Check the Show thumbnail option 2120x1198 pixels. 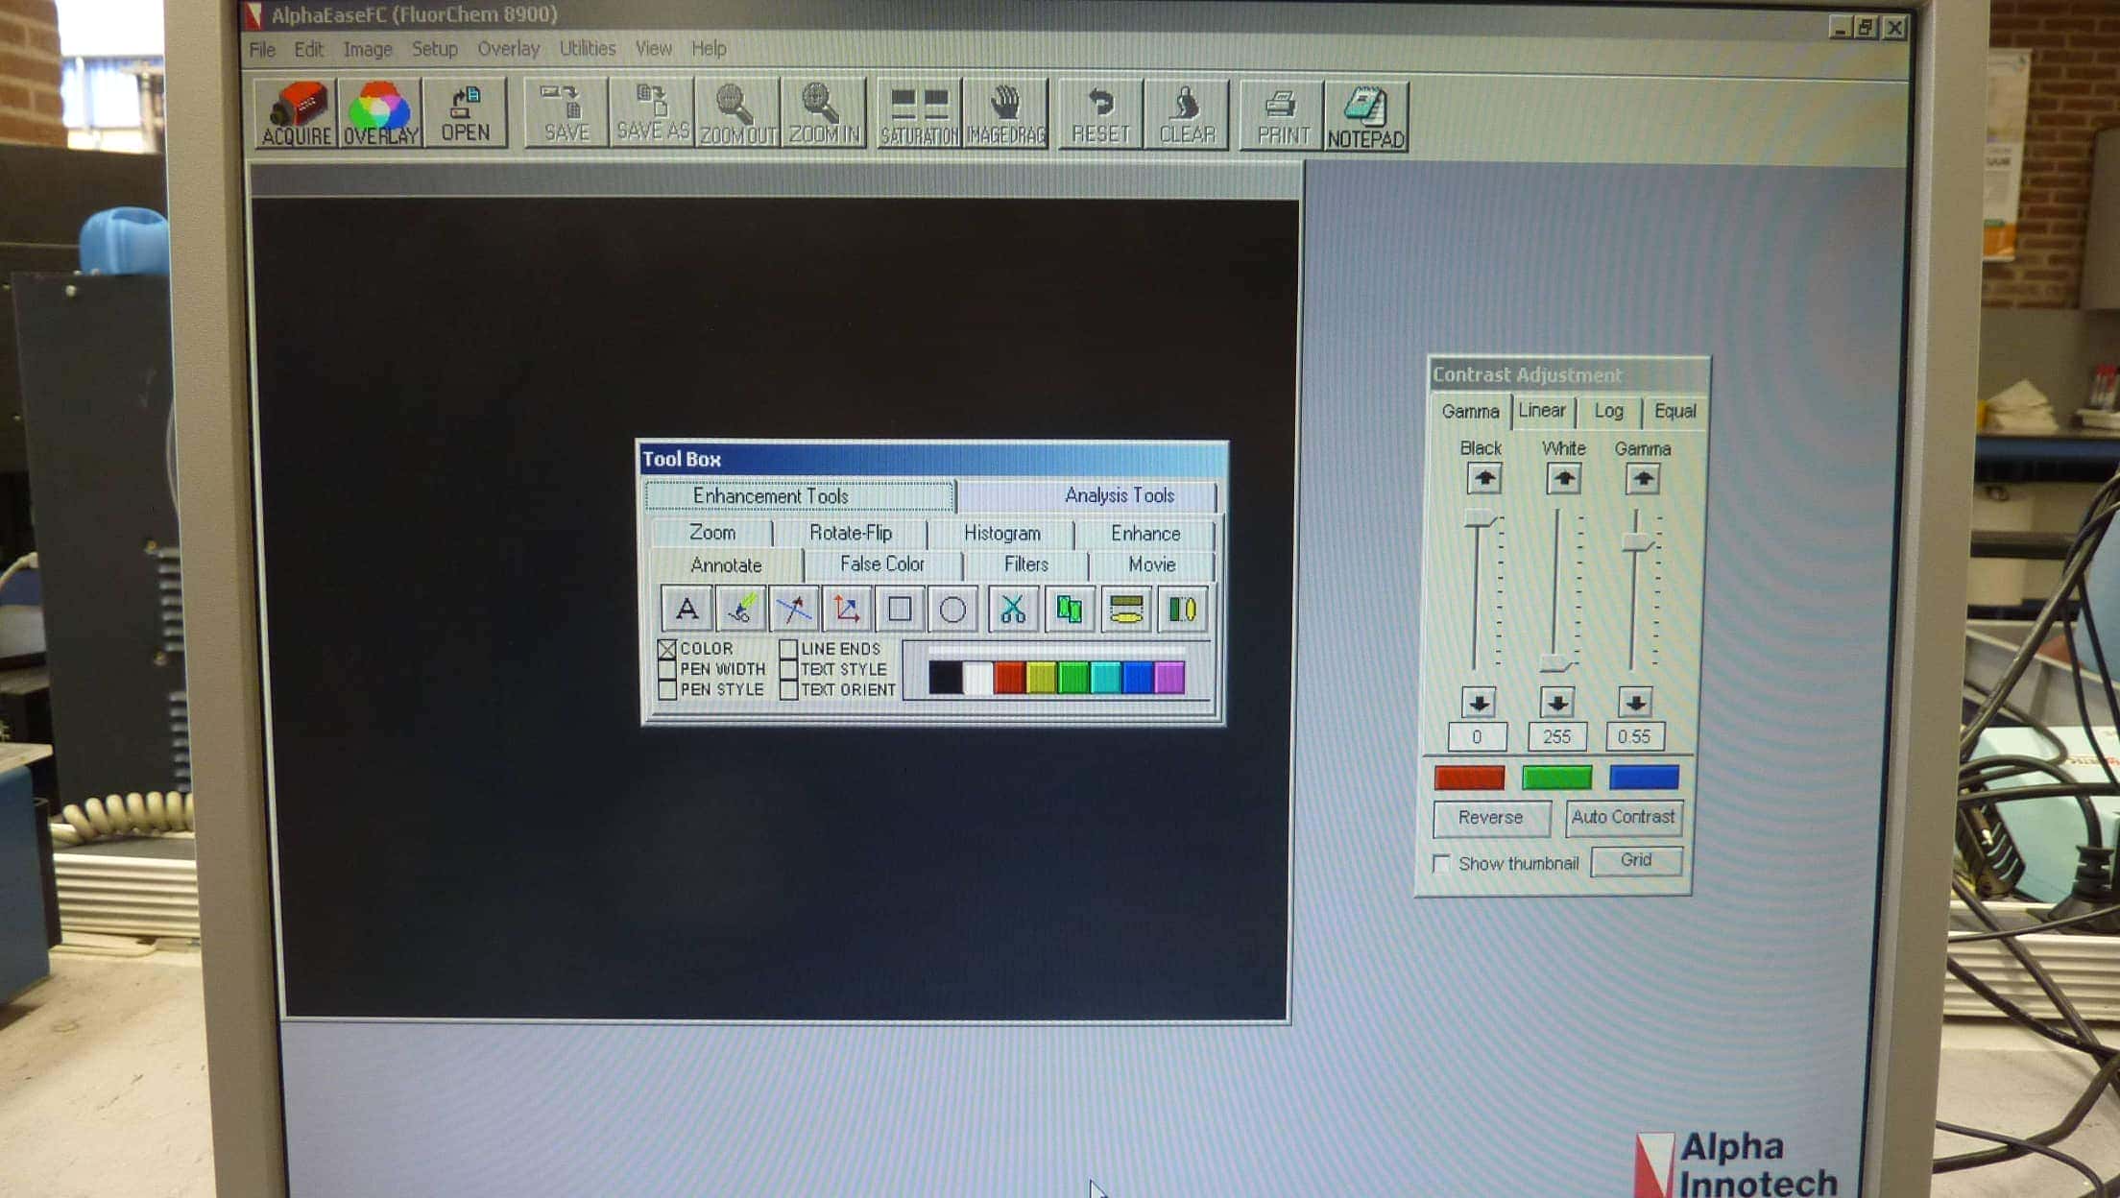[x=1441, y=863]
